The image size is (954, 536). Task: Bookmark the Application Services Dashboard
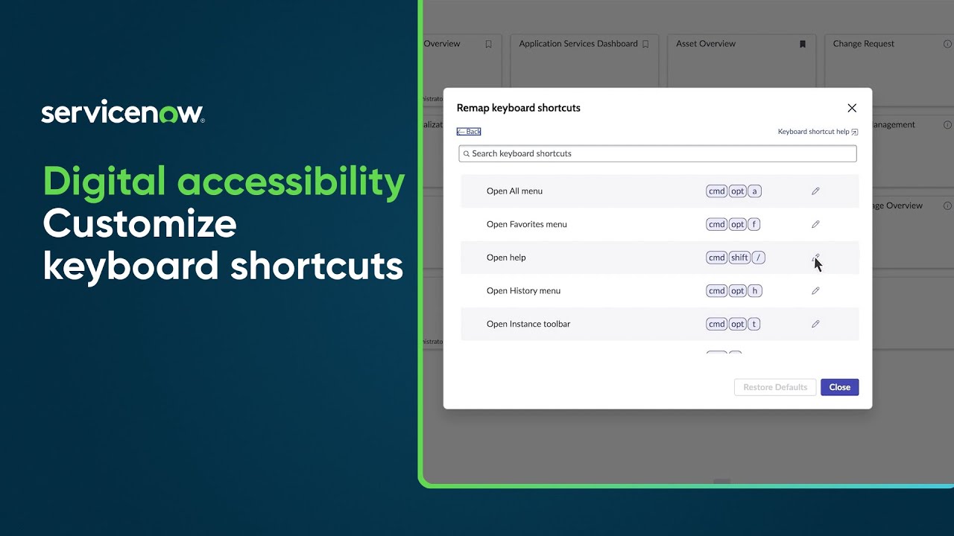[645, 44]
